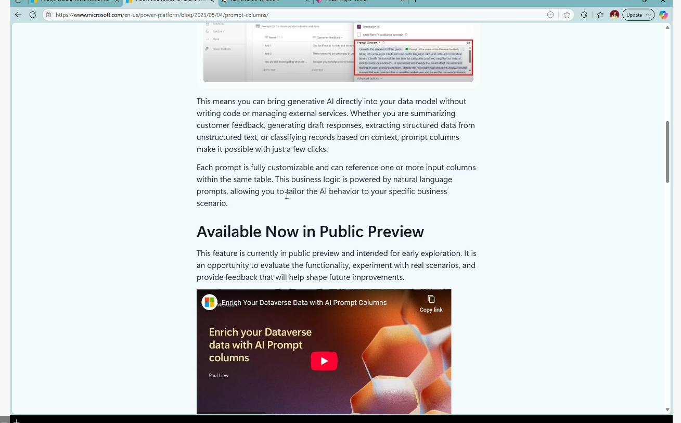Click thumbnail text 'Enrich your Dataverse data with AI Prompt columns'
This screenshot has width=681, height=423.
click(260, 345)
